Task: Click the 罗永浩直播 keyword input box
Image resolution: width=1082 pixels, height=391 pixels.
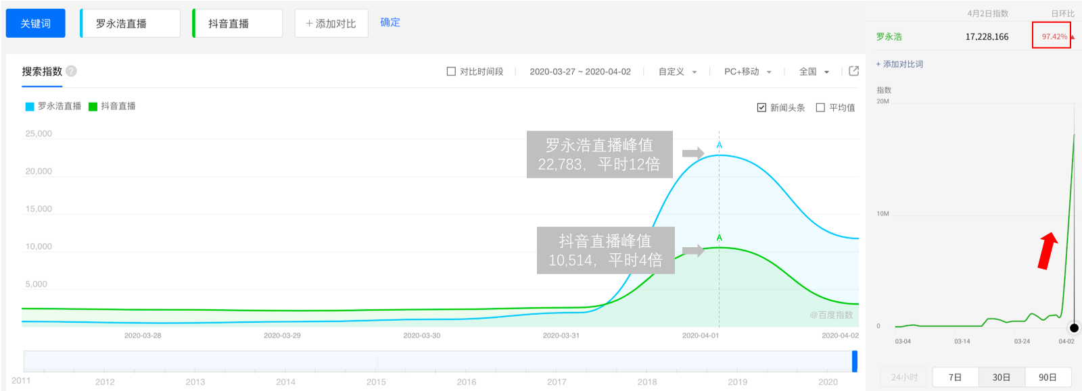Action: pyautogui.click(x=131, y=24)
